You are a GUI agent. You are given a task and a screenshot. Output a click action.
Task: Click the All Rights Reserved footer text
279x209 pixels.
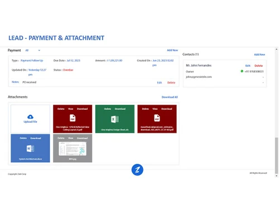tap(258, 173)
